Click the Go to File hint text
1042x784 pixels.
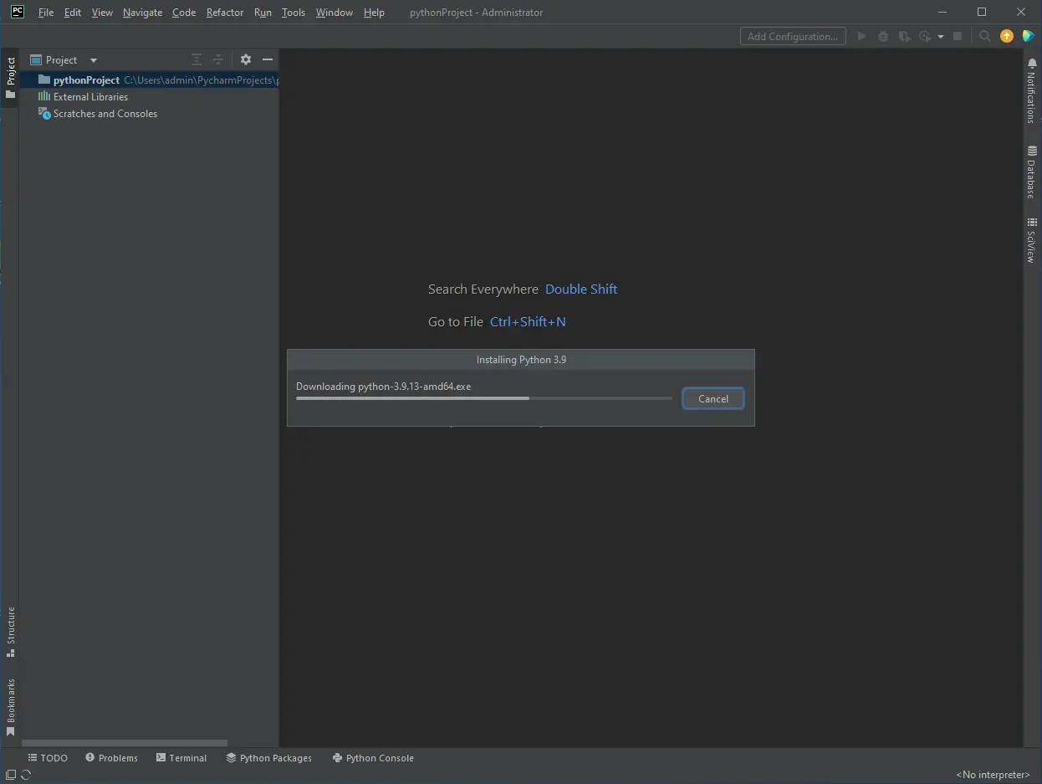point(456,321)
